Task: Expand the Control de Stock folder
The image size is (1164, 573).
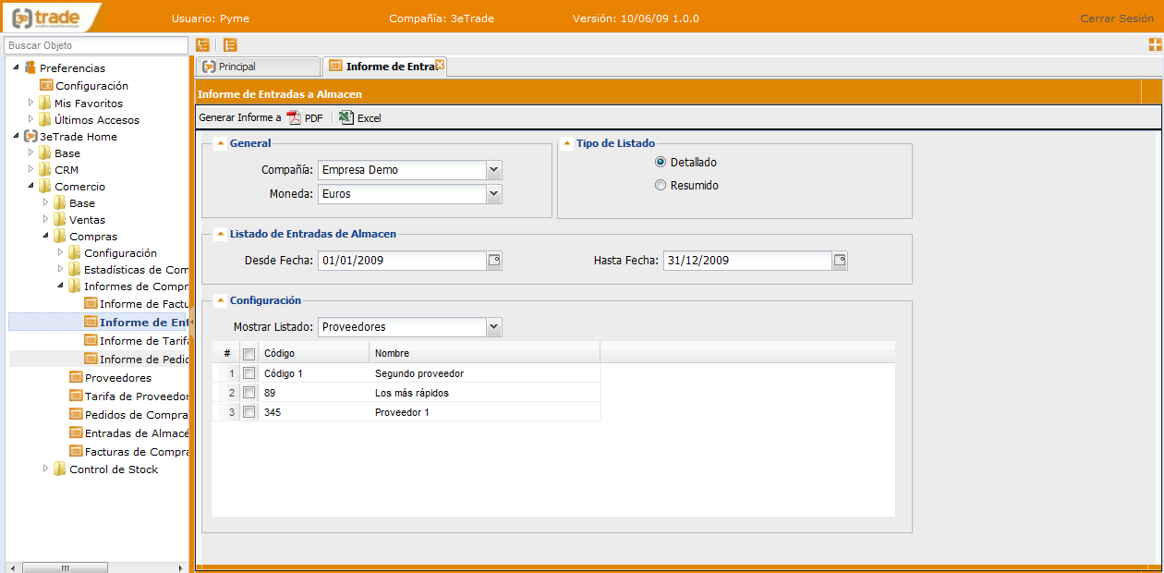Action: click(x=46, y=469)
